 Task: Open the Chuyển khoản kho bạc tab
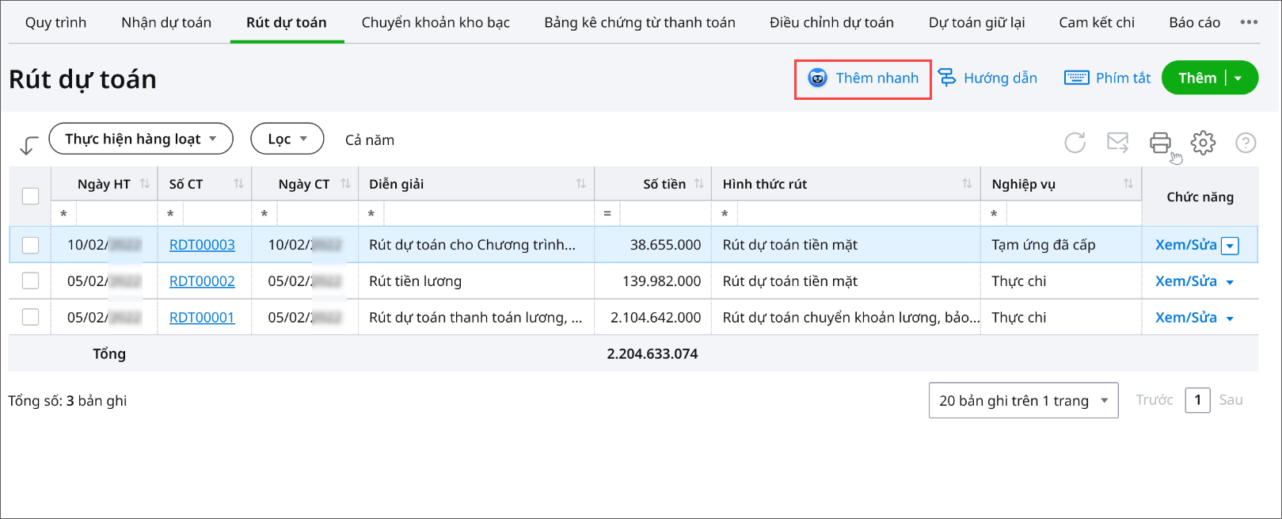pyautogui.click(x=436, y=22)
